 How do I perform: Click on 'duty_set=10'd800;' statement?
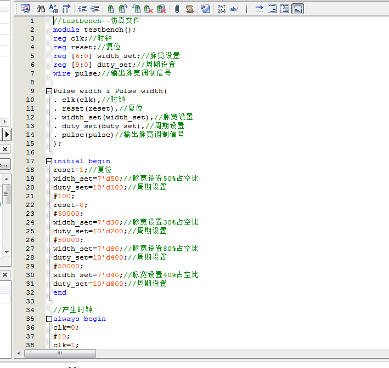click(x=91, y=284)
